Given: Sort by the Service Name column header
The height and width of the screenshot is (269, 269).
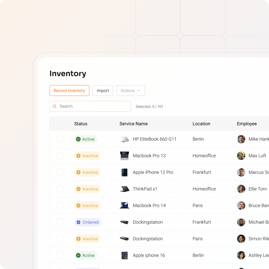Looking at the screenshot, I should coord(133,124).
